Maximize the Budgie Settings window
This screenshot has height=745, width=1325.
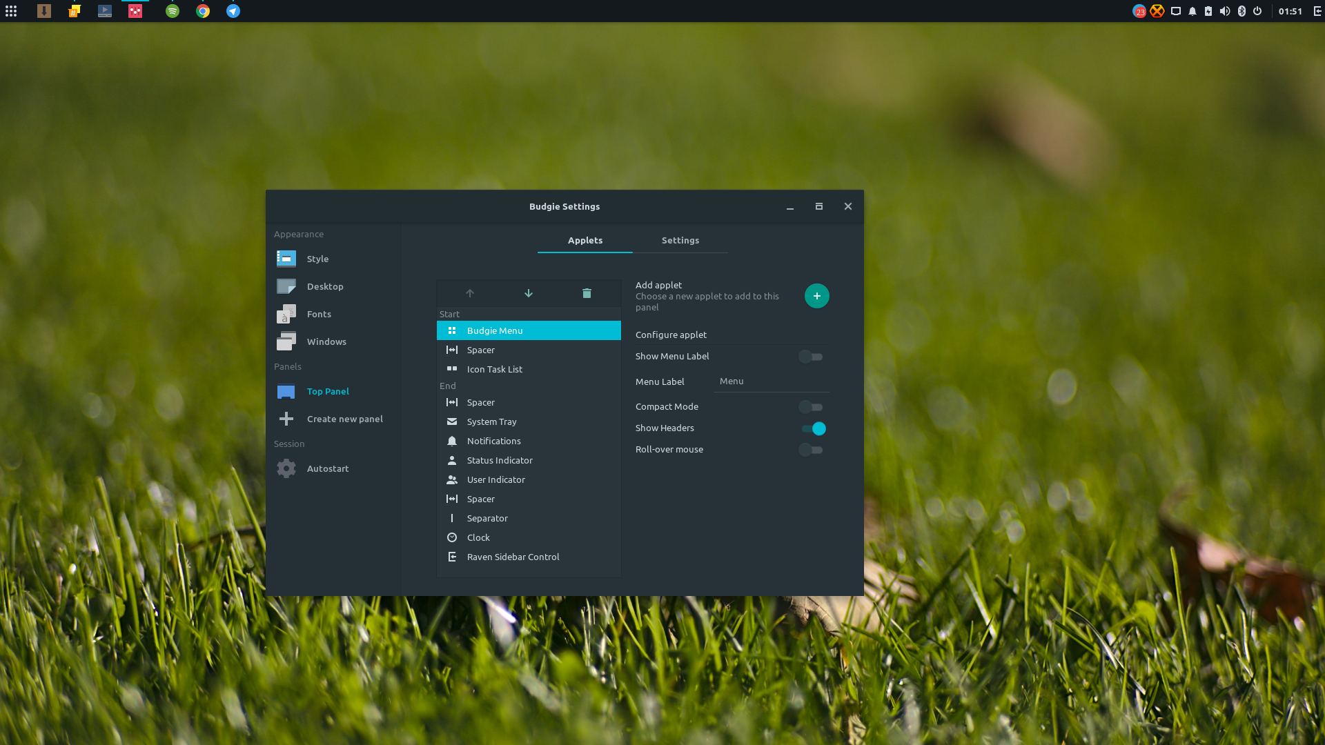tap(819, 206)
